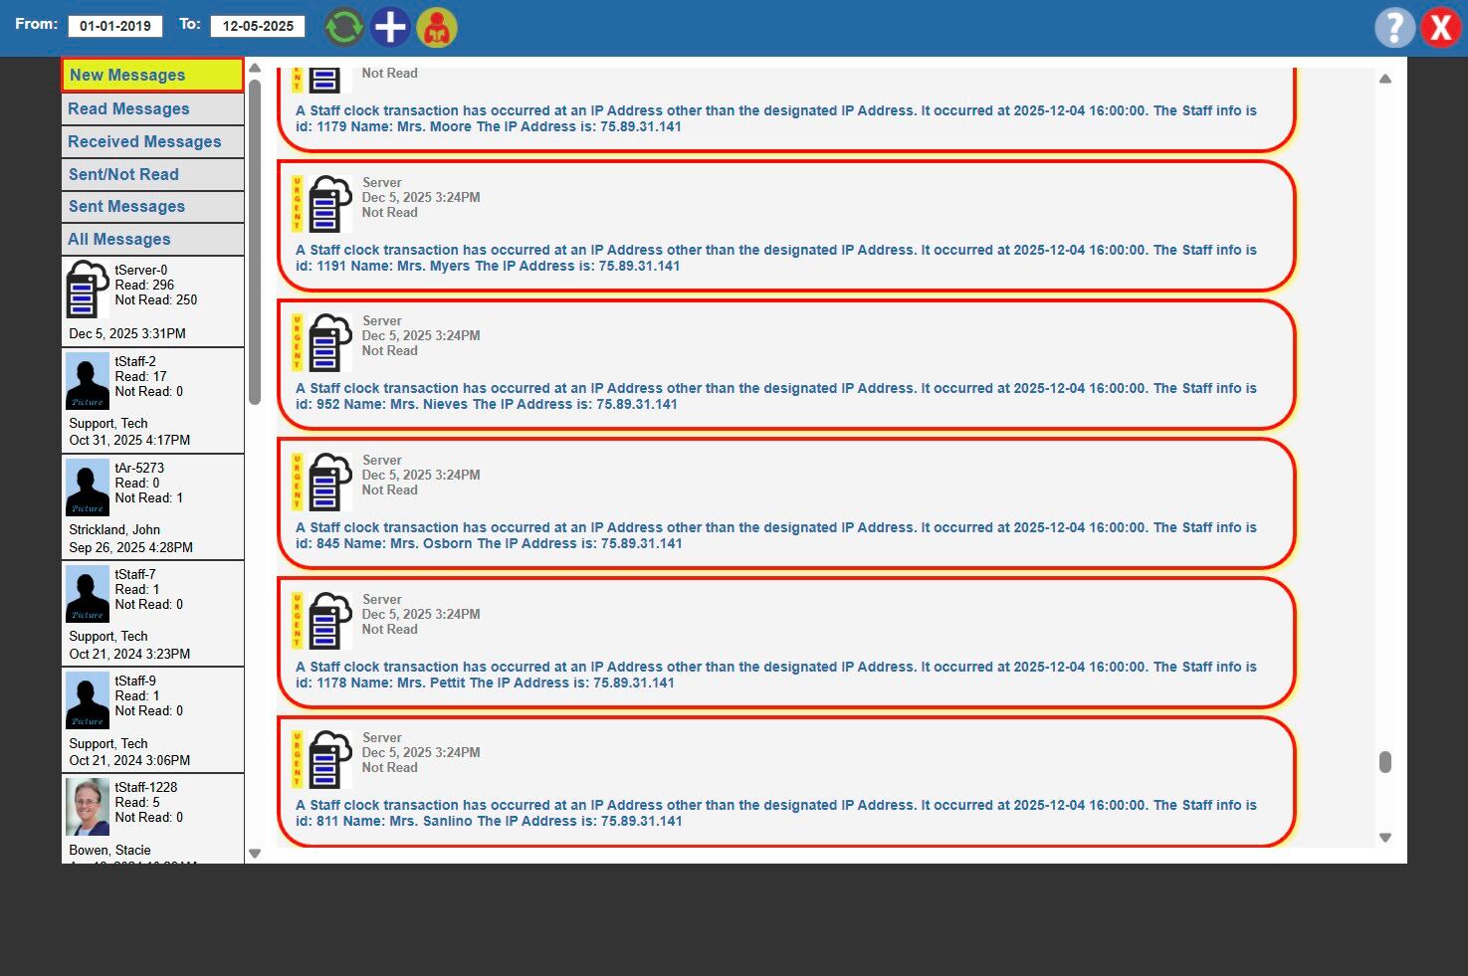Viewport: 1468px width, 976px height.
Task: Click server icon on Mrs. Osborn message
Action: [x=330, y=482]
